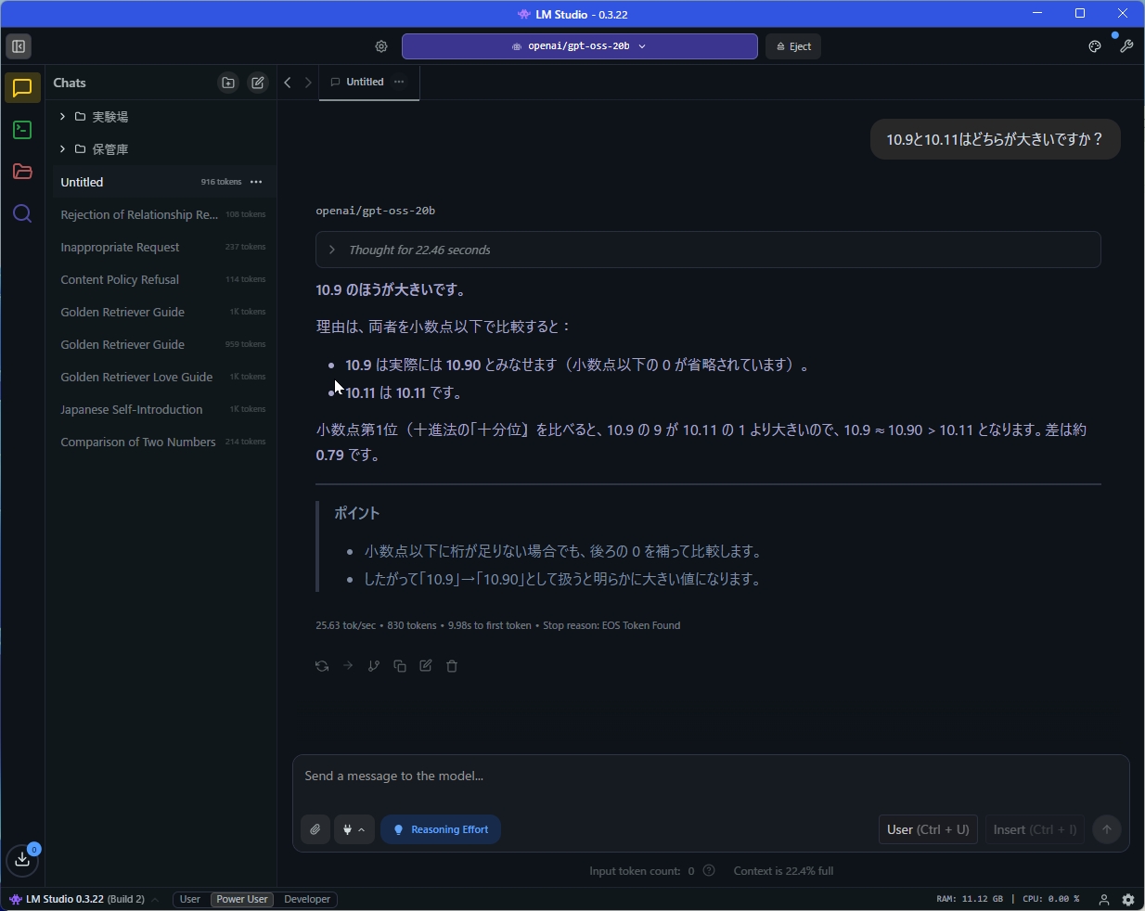Switch to Developer mode
Image resolution: width=1145 pixels, height=911 pixels.
307,899
